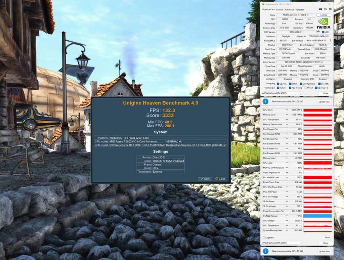Click the Bus Interface question mark icon
The width and height of the screenshot is (344, 260).
330,40
